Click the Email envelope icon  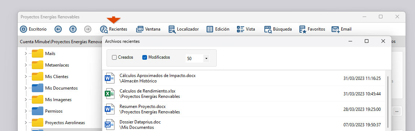pyautogui.click(x=336, y=29)
